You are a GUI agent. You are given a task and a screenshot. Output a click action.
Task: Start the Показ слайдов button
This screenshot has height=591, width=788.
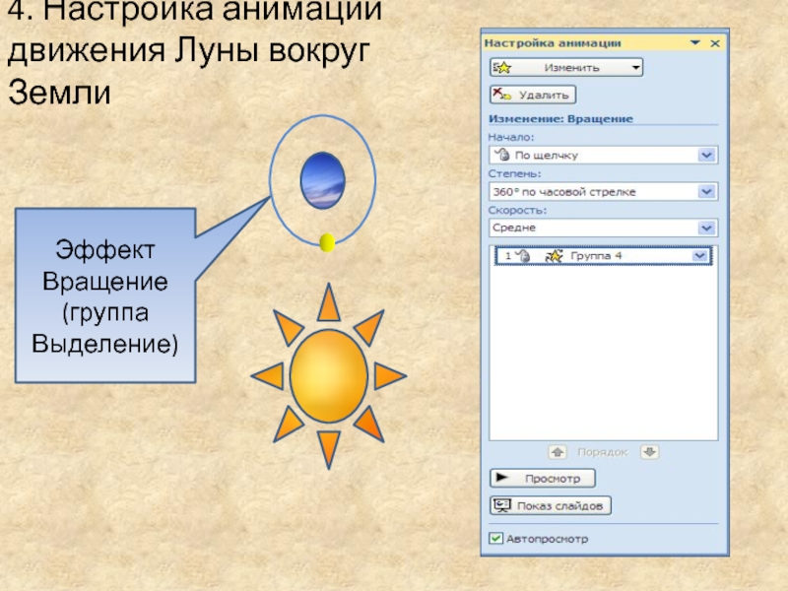(551, 505)
